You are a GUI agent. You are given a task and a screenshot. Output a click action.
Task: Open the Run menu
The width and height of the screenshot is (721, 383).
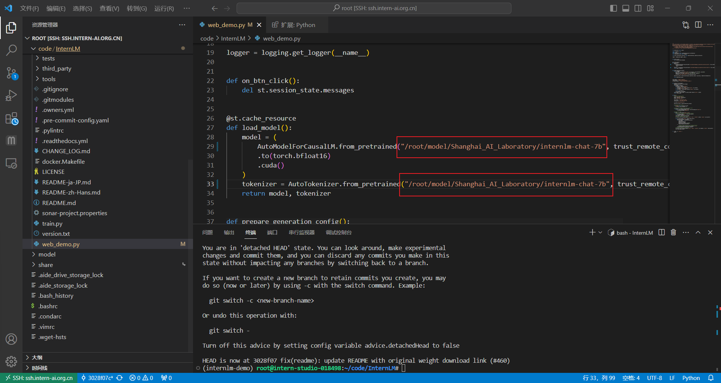point(164,8)
